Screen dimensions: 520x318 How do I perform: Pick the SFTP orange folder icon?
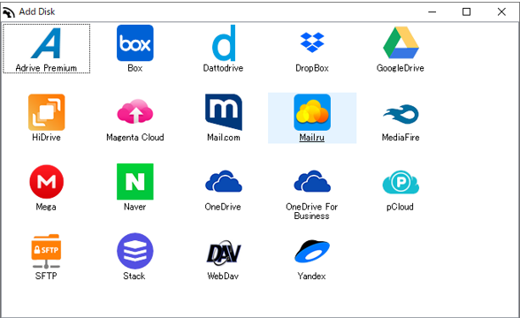point(46,251)
